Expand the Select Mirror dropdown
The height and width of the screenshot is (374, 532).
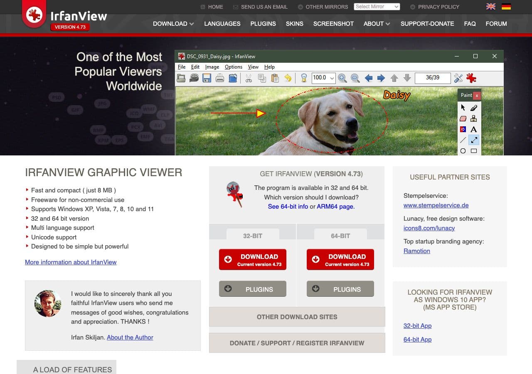click(377, 7)
